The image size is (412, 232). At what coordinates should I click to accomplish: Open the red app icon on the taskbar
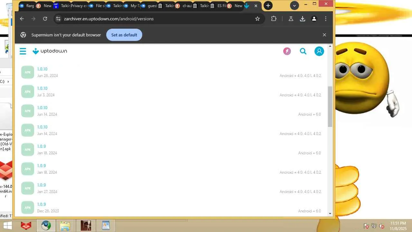pyautogui.click(x=26, y=226)
